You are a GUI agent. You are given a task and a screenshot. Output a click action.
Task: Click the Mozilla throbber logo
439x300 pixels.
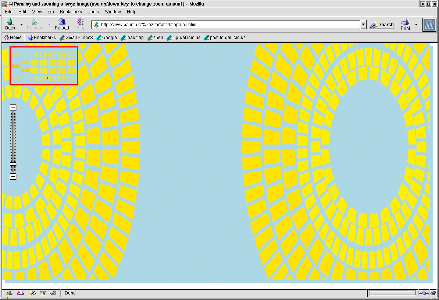(429, 25)
